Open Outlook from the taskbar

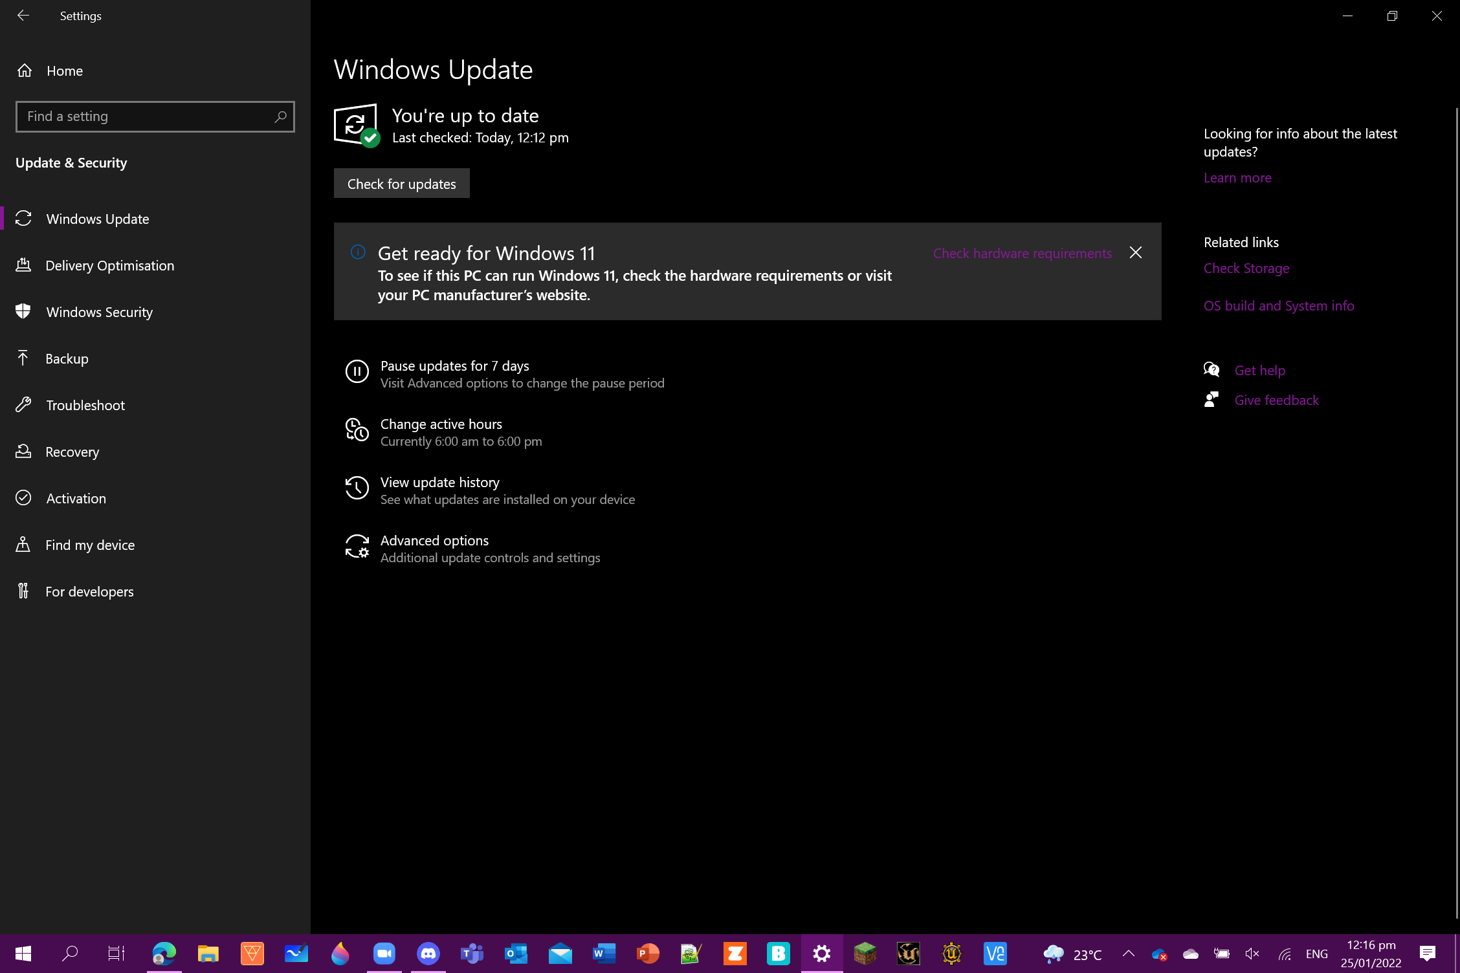[516, 954]
